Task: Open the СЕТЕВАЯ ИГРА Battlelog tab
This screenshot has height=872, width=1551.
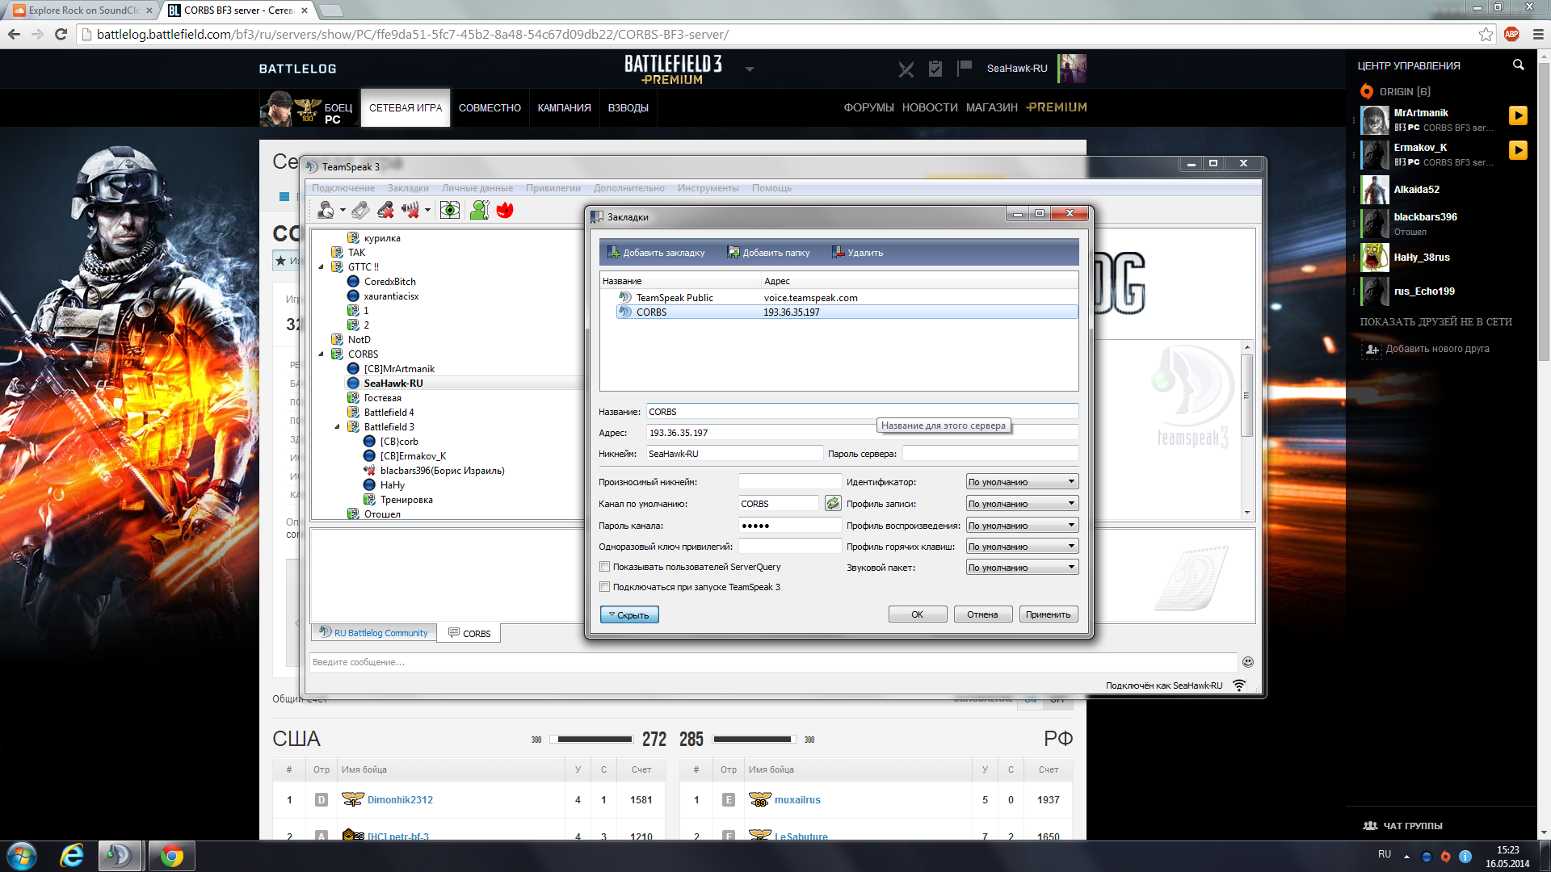Action: tap(406, 107)
